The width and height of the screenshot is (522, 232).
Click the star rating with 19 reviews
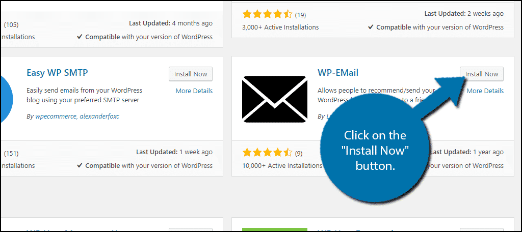[x=267, y=14]
